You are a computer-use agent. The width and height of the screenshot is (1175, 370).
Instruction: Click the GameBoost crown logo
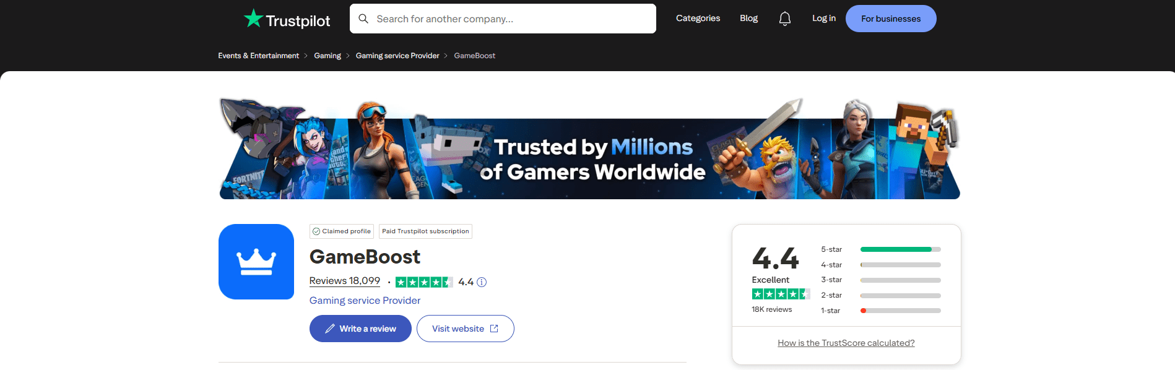[x=256, y=262]
